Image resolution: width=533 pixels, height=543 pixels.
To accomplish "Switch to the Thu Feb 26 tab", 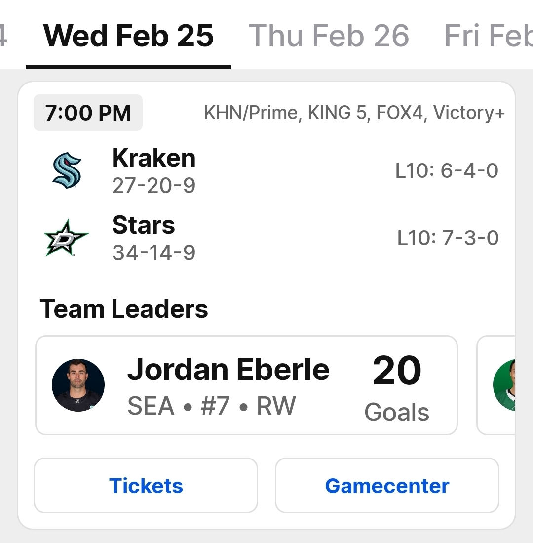I will (x=329, y=36).
